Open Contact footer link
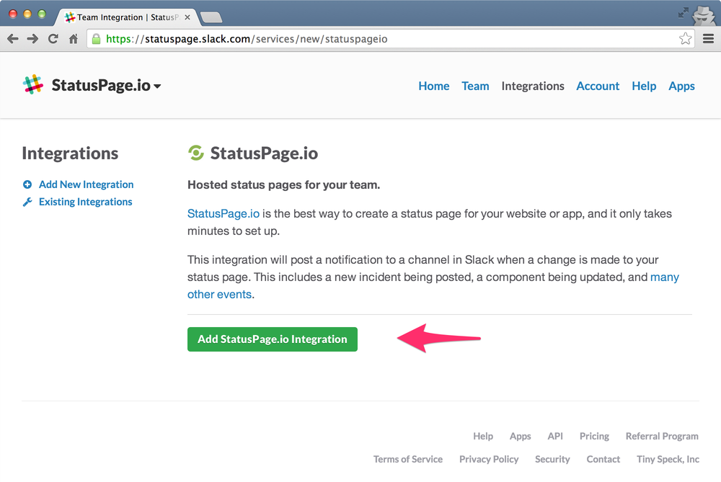Image resolution: width=721 pixels, height=482 pixels. pyautogui.click(x=603, y=459)
